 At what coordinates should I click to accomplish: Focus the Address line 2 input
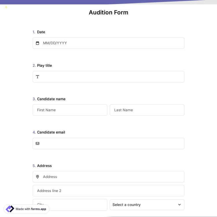click(108, 191)
